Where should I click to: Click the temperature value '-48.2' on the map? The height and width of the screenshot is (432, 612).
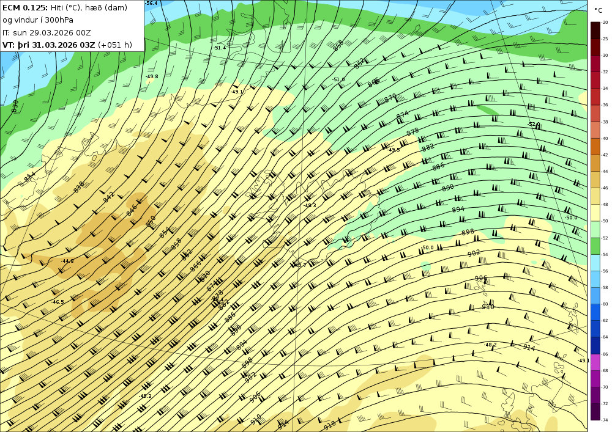490,345
